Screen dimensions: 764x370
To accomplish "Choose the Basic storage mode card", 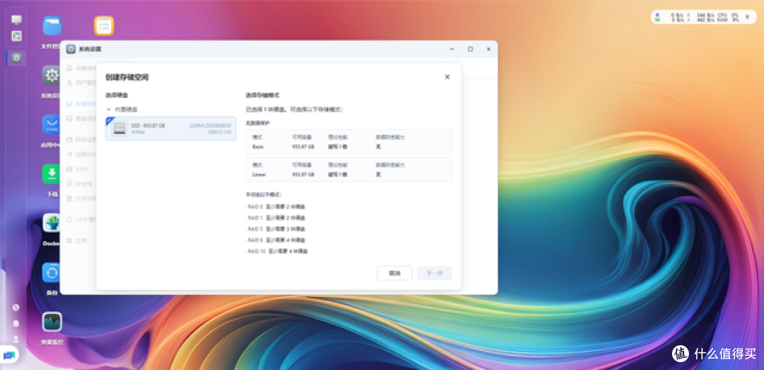I will coord(348,141).
